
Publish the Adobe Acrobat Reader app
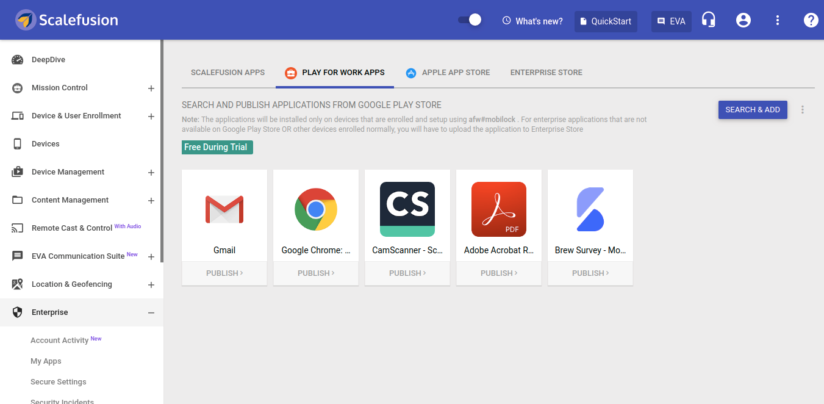click(499, 273)
